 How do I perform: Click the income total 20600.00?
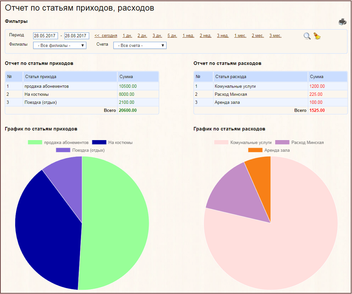pos(128,110)
